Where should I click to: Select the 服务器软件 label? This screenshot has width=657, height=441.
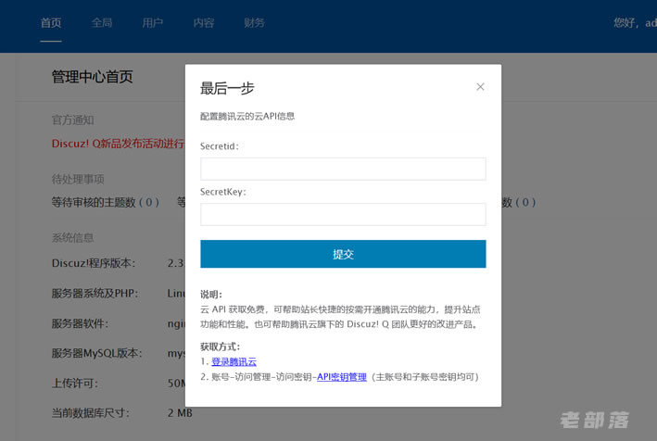80,323
